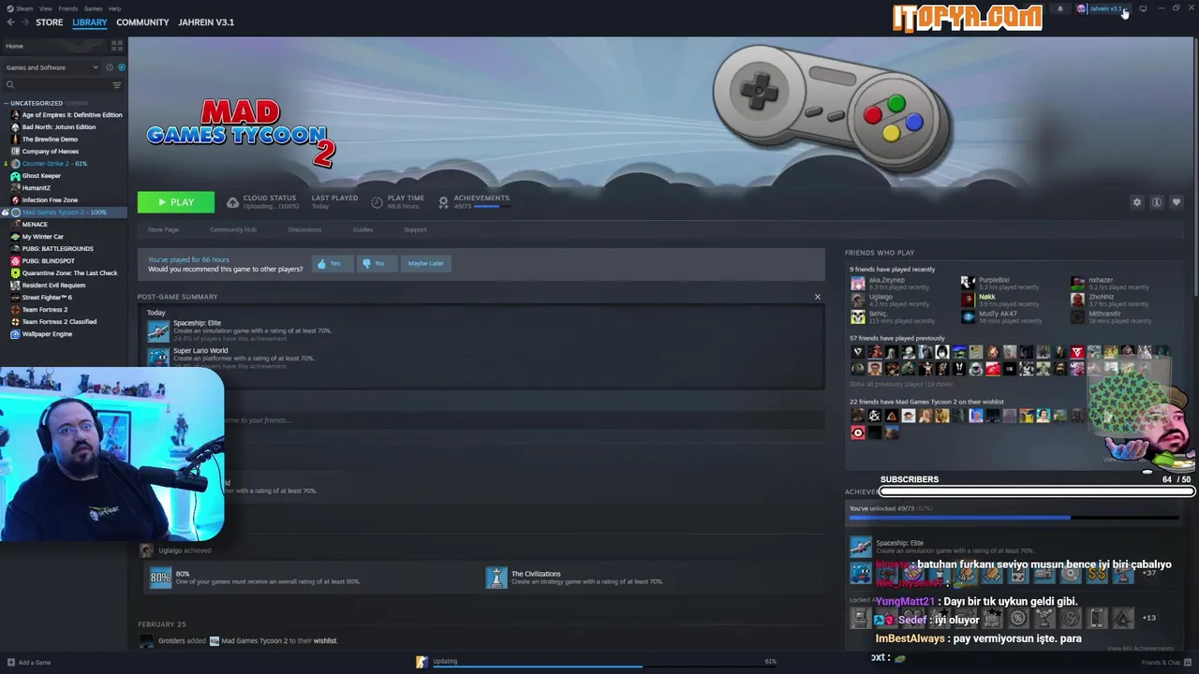Click the Cloud Status upload icon

click(232, 202)
